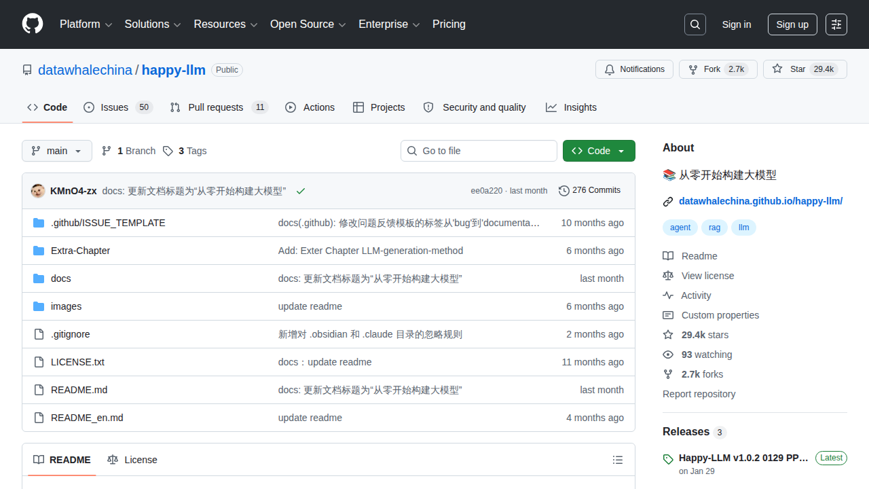The height and width of the screenshot is (489, 869).
Task: Click the link icon beside the website URL
Action: (x=668, y=201)
